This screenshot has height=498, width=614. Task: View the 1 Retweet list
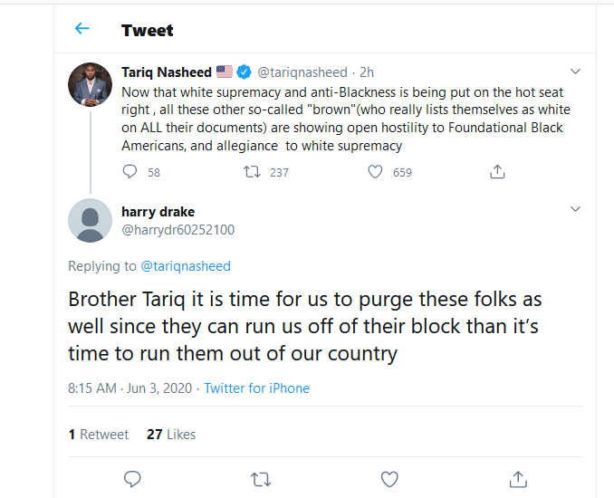click(x=99, y=435)
